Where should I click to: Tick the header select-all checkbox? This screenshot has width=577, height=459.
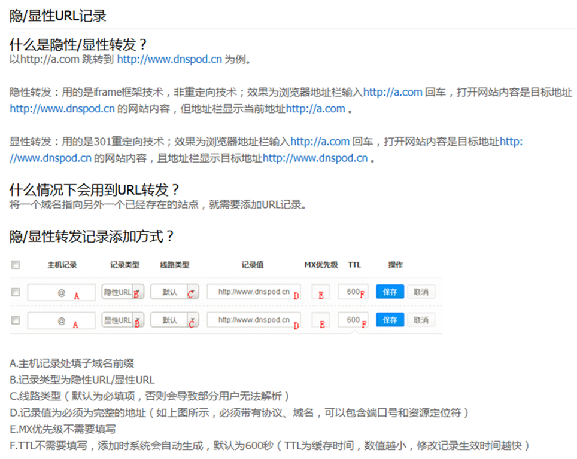[x=16, y=265]
